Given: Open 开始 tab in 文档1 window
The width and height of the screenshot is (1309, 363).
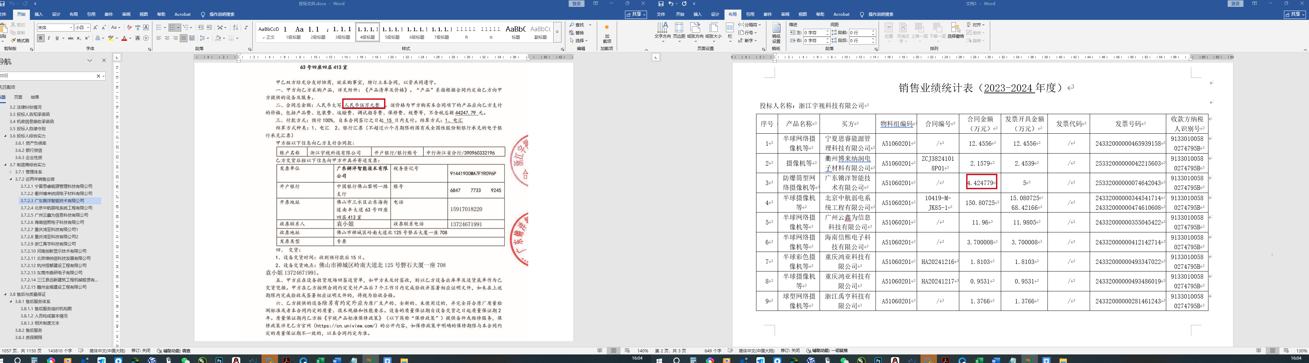Looking at the screenshot, I should click(x=680, y=14).
